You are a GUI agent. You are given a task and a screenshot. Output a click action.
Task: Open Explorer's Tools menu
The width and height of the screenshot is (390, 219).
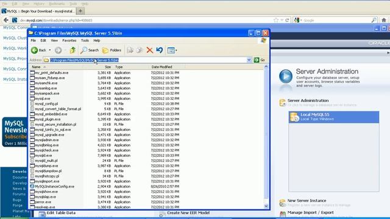pyautogui.click(x=85, y=40)
